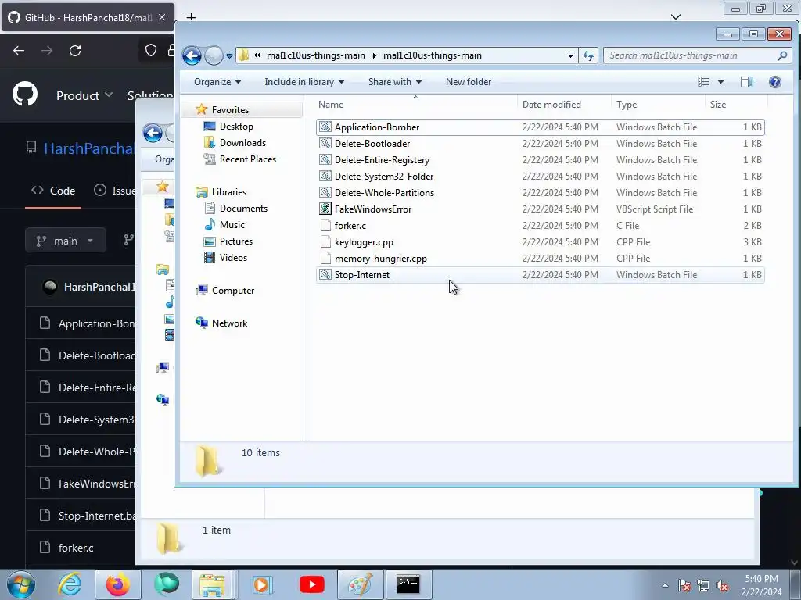Viewport: 801px width, 600px height.
Task: Open the main branch selector on GitHub
Action: point(66,241)
